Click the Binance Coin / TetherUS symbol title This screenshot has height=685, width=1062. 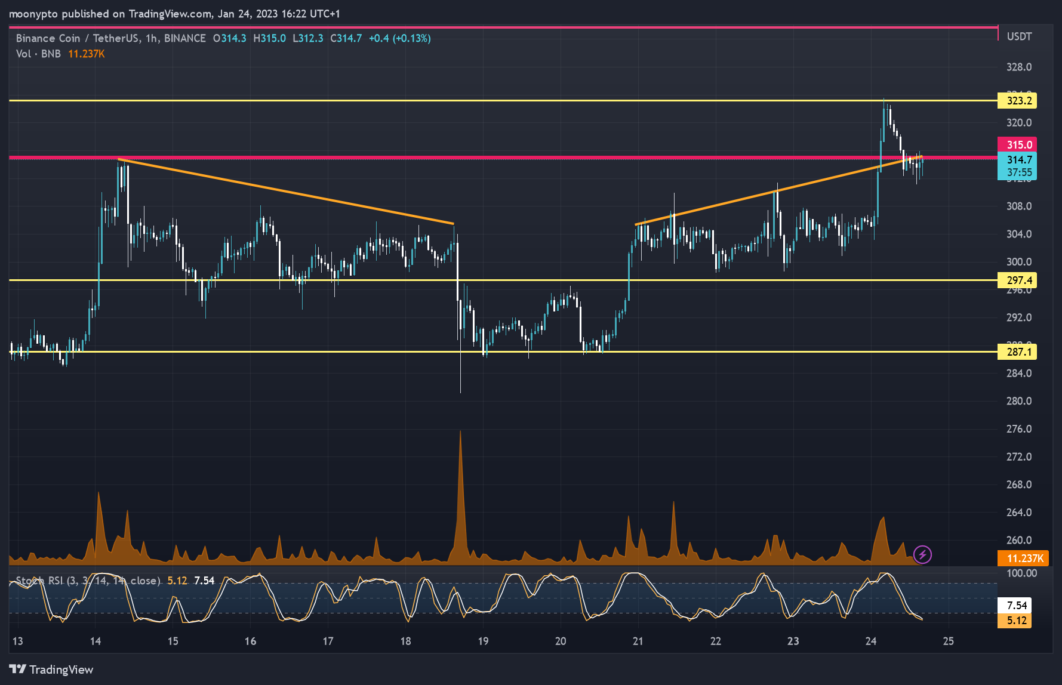point(111,38)
